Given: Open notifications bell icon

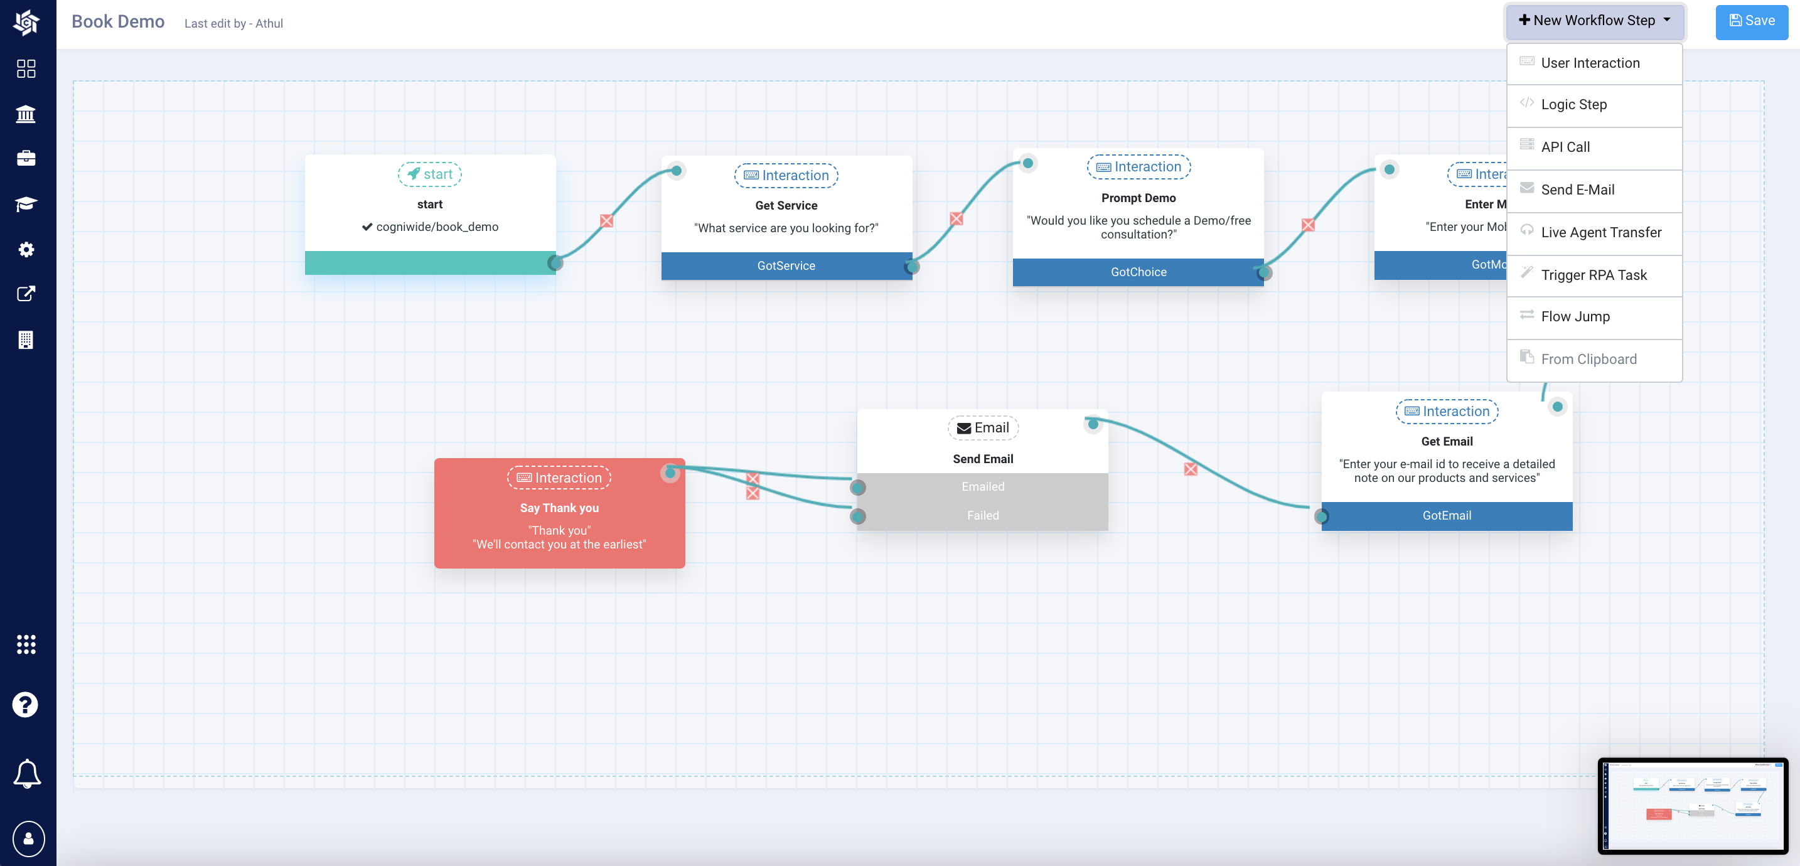Looking at the screenshot, I should point(27,773).
